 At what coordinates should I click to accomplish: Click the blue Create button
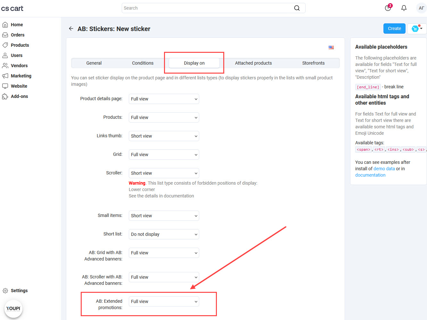(x=394, y=28)
